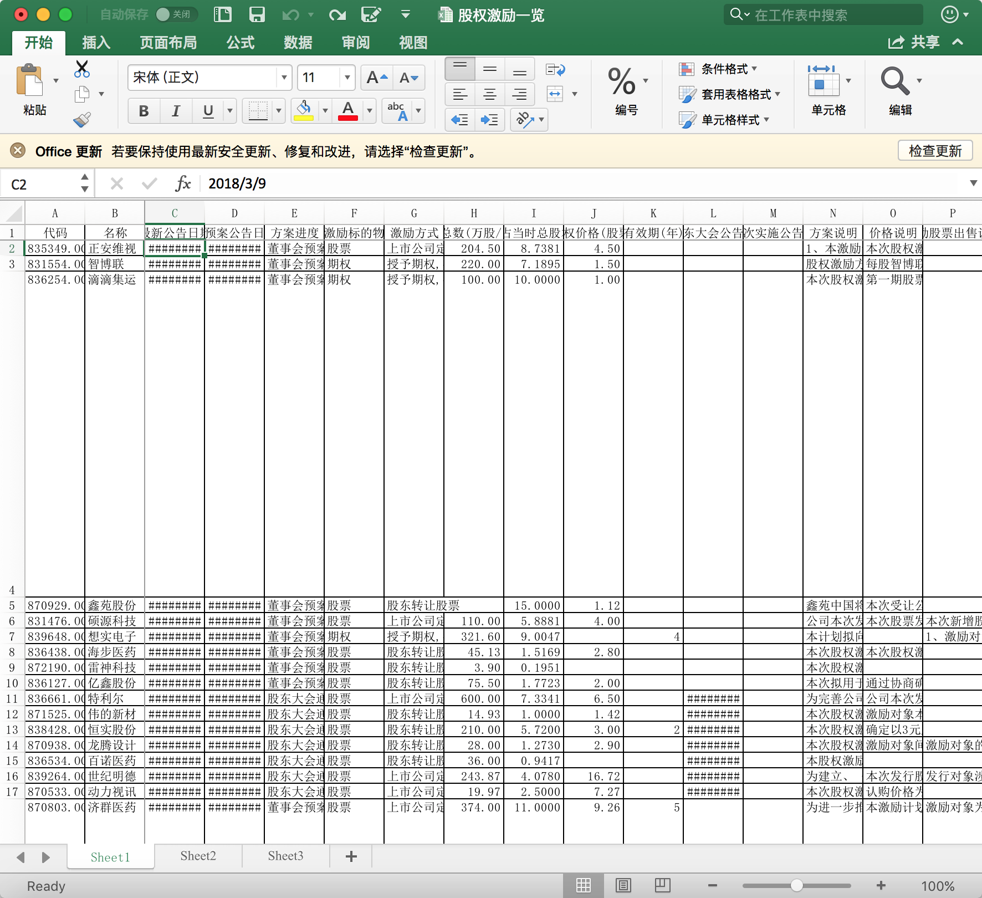Toggle Bold formatting
The image size is (982, 898).
[x=144, y=111]
